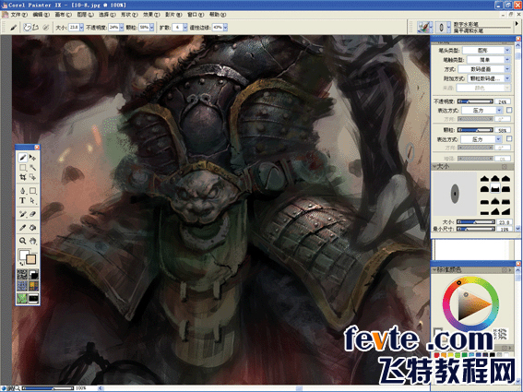Open the 画布 Canvas menu
This screenshot has height=392, width=523.
(x=63, y=15)
